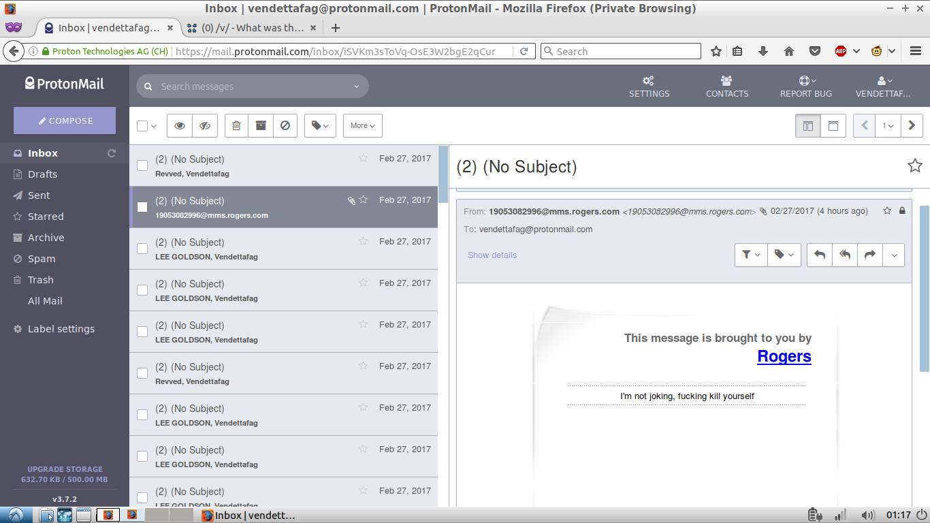Open the message filter dropdown
The height and width of the screenshot is (523, 930).
click(x=751, y=255)
